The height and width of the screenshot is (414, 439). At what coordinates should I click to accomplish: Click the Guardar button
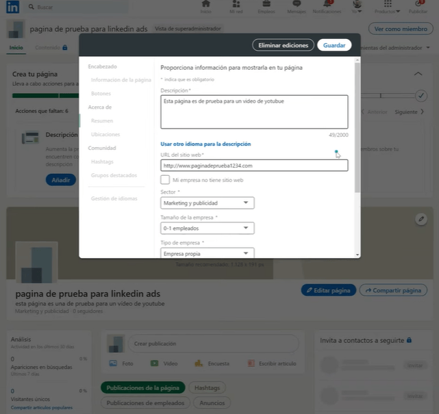[334, 45]
